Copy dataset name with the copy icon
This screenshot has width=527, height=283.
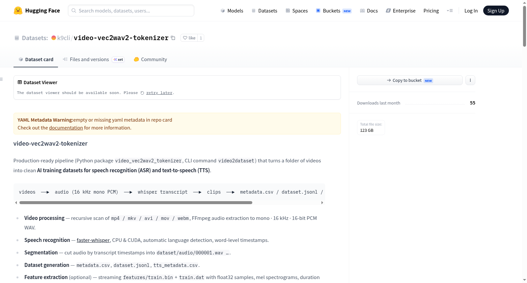[173, 38]
